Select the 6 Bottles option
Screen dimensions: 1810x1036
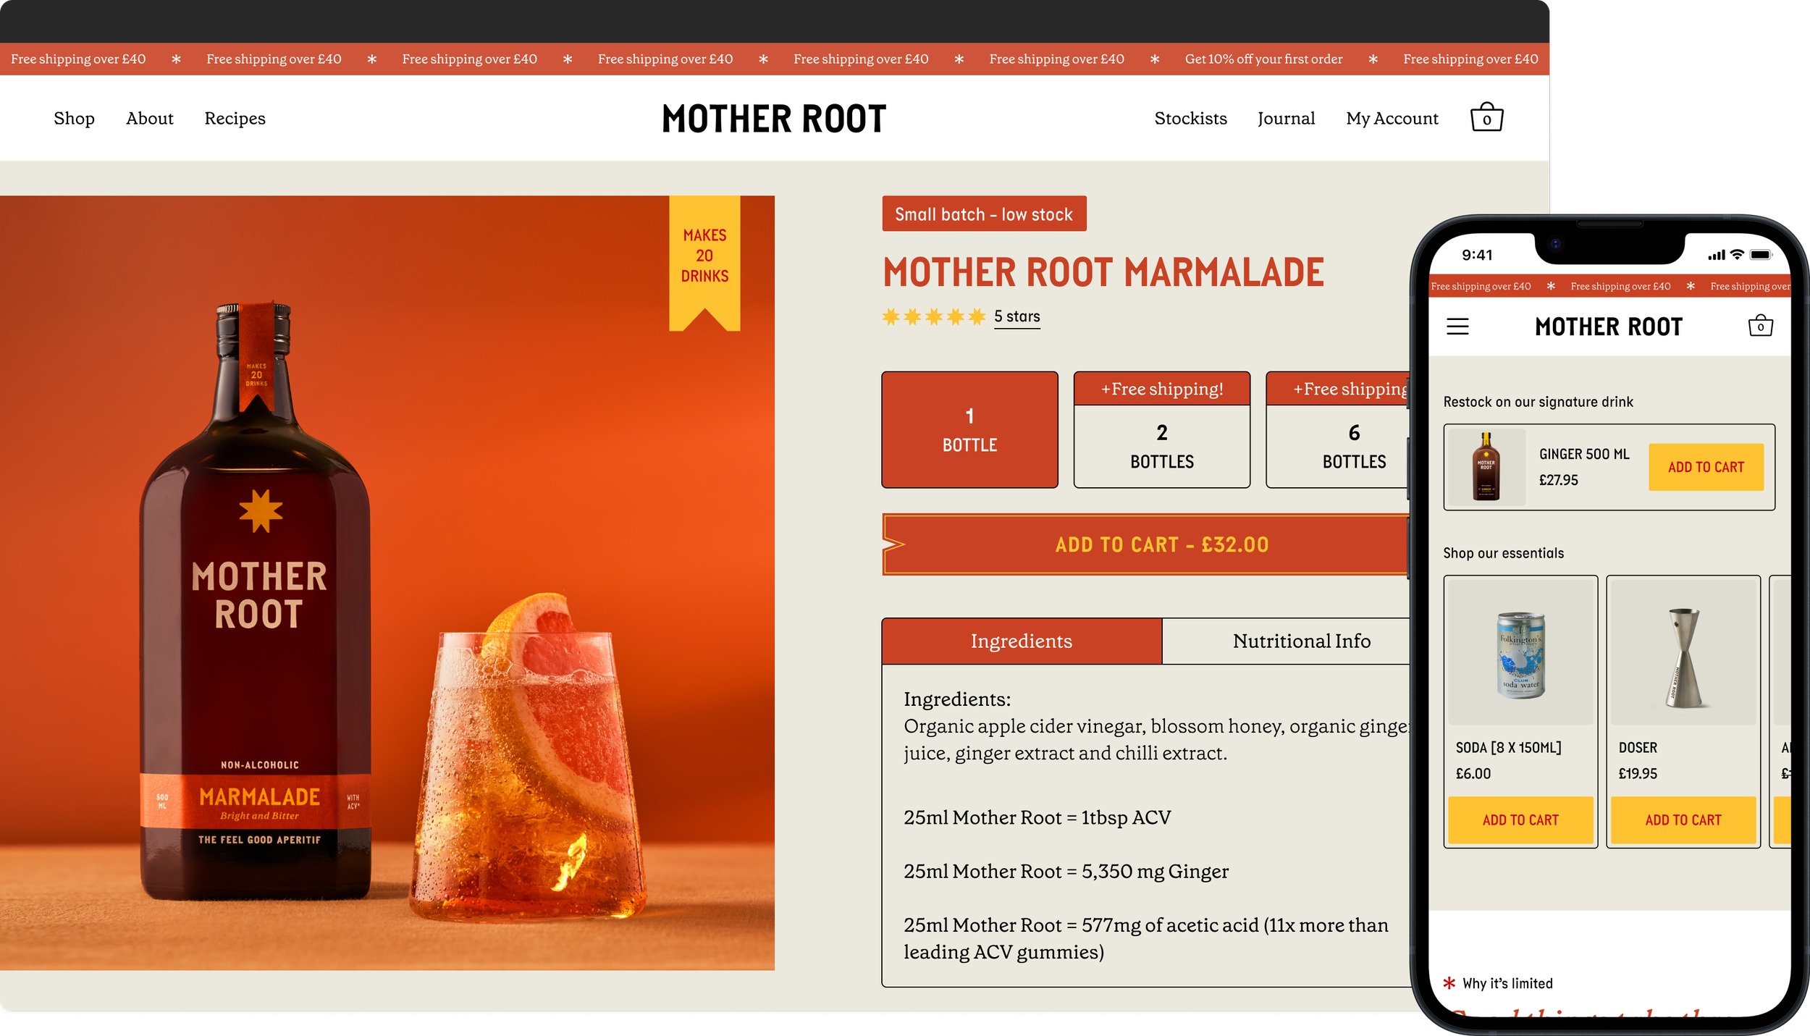pos(1339,429)
